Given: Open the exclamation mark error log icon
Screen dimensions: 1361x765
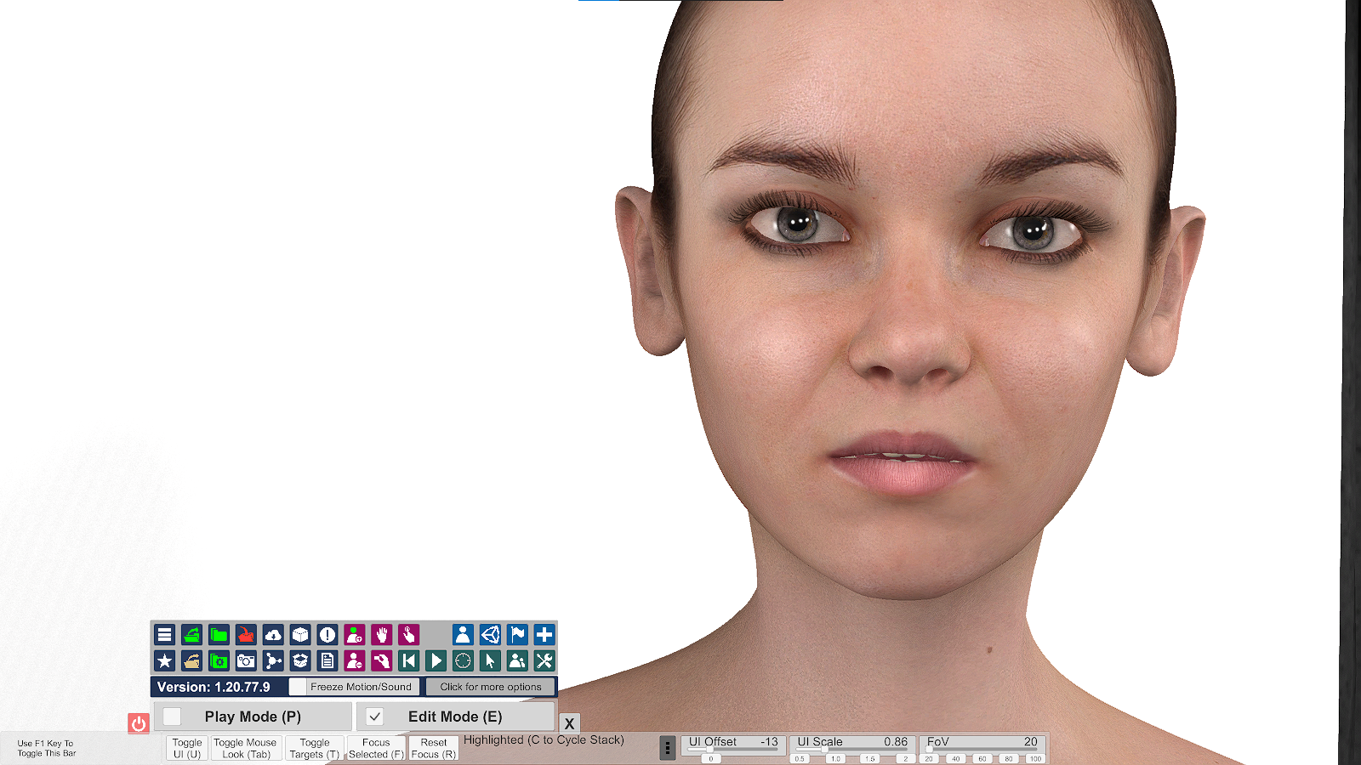Looking at the screenshot, I should [327, 635].
